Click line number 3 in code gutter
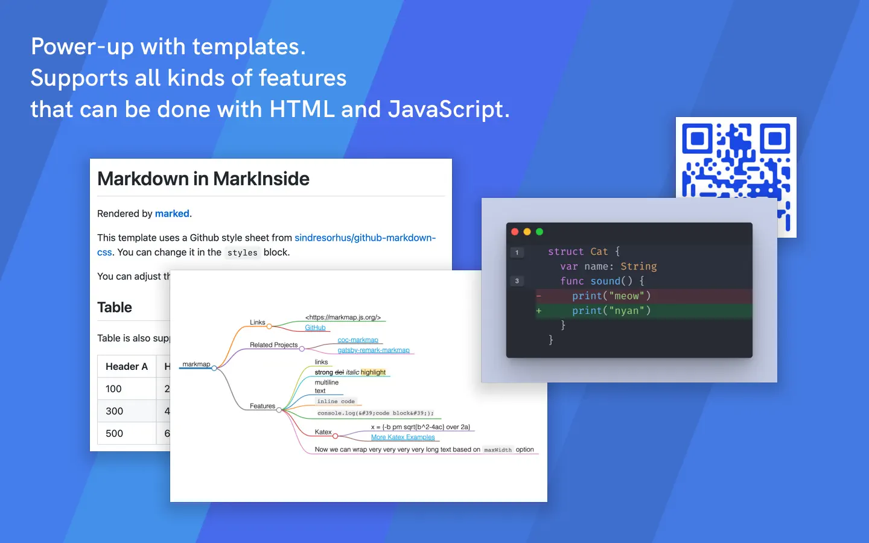 pos(517,281)
